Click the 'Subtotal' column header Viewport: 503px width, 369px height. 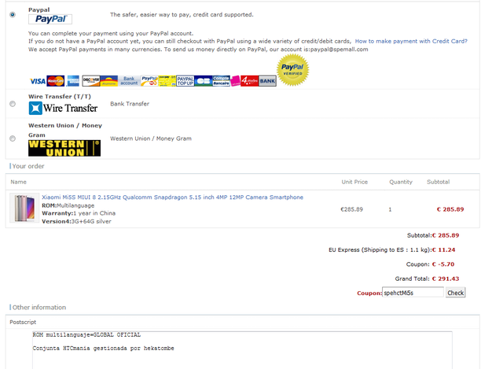[439, 182]
